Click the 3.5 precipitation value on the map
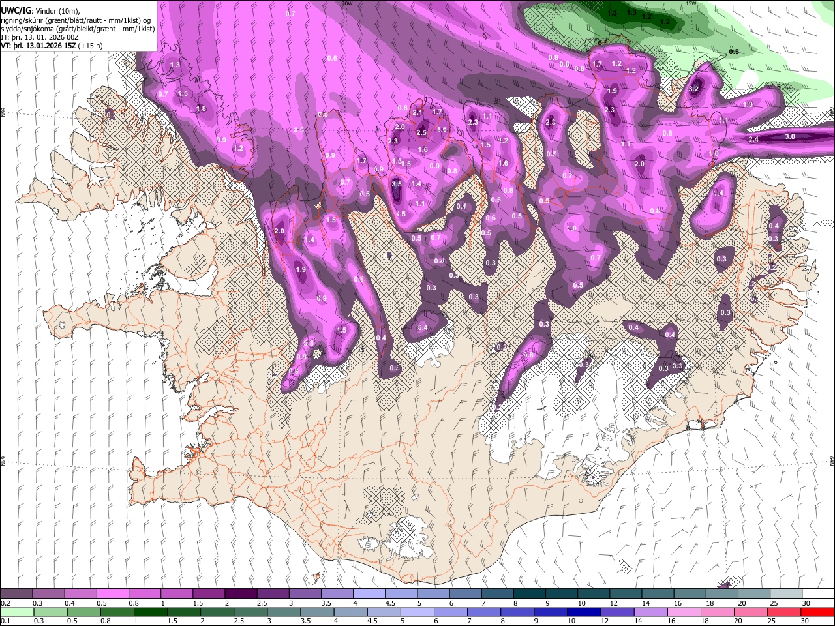Viewport: 835px width, 626px height. coord(397,185)
